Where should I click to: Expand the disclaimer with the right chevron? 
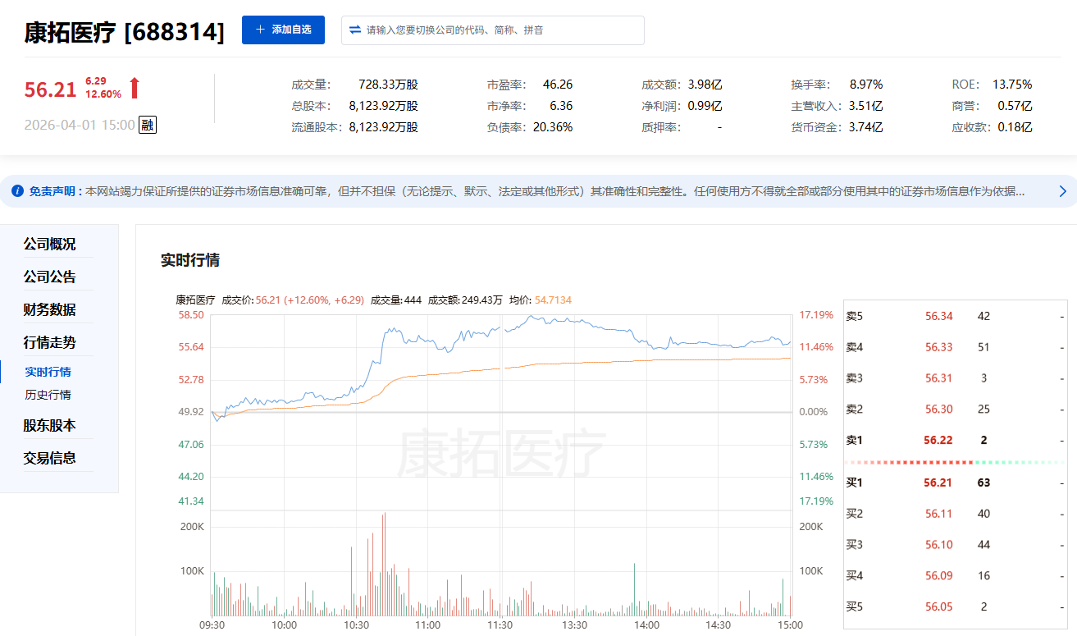[1063, 191]
